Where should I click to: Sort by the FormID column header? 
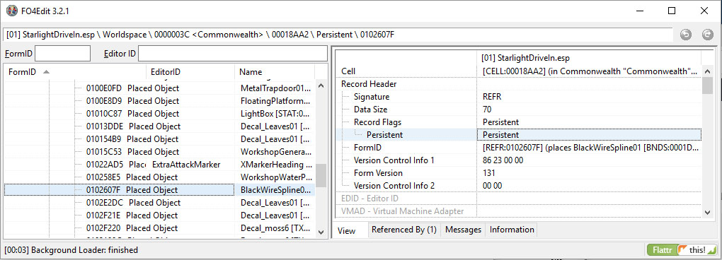pos(75,71)
